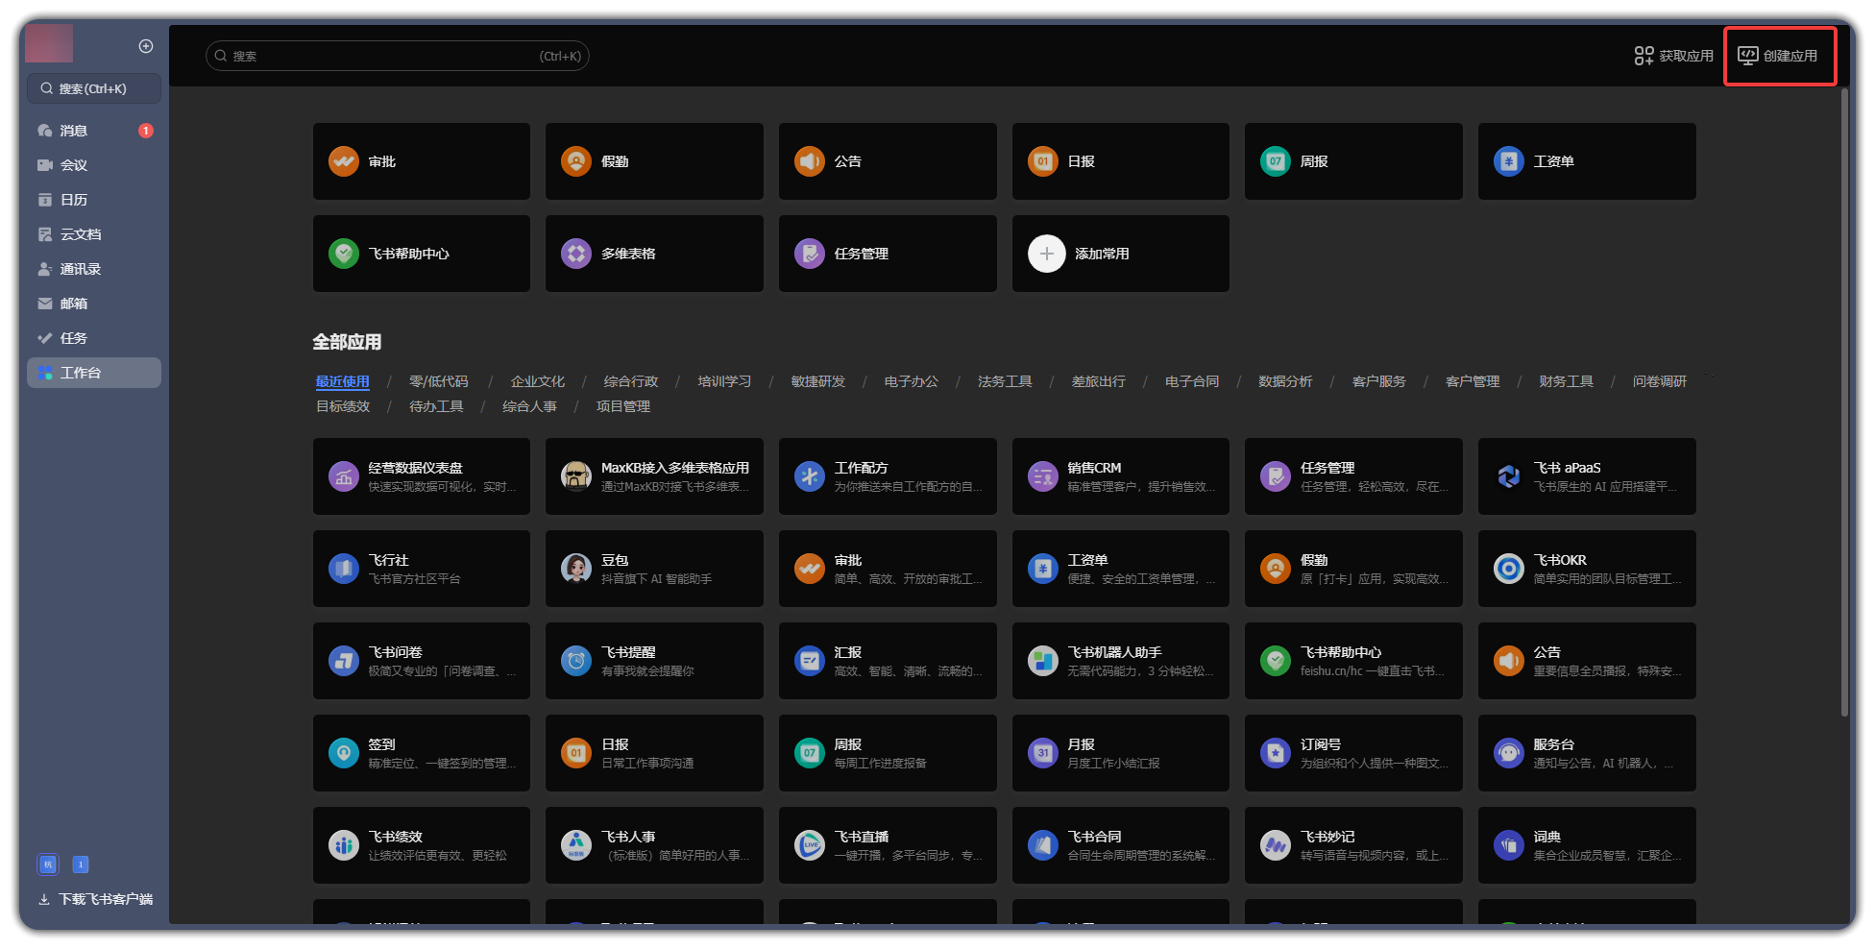Open 消息 in the left sidebar
This screenshot has width=1875, height=949.
tap(74, 131)
